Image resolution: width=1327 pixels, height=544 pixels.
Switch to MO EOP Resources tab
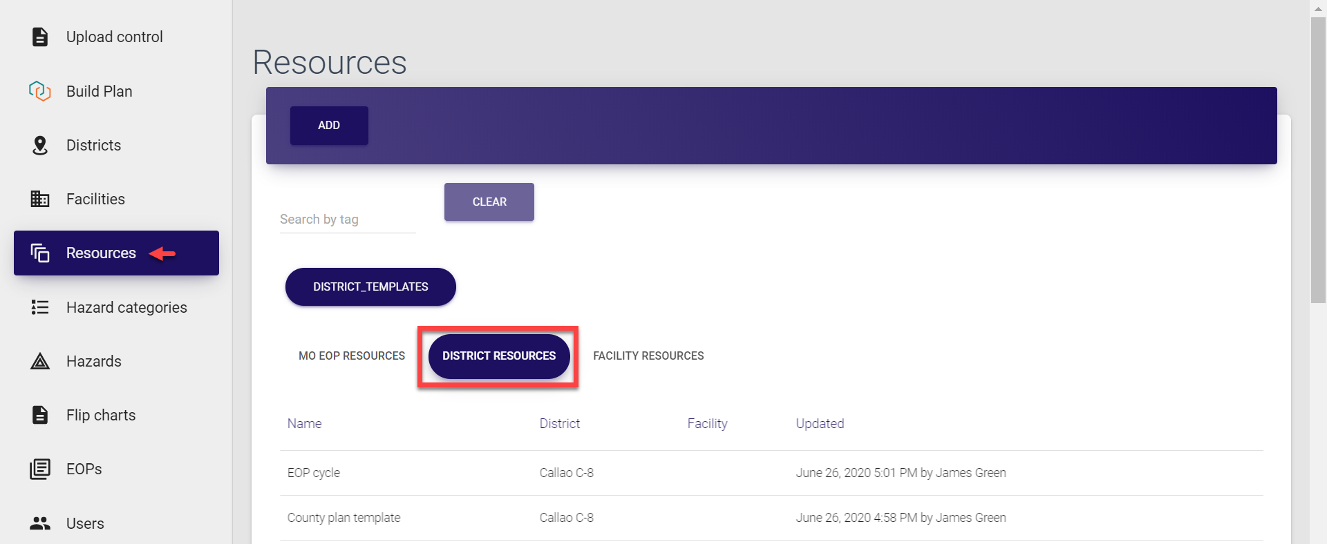pyautogui.click(x=352, y=356)
